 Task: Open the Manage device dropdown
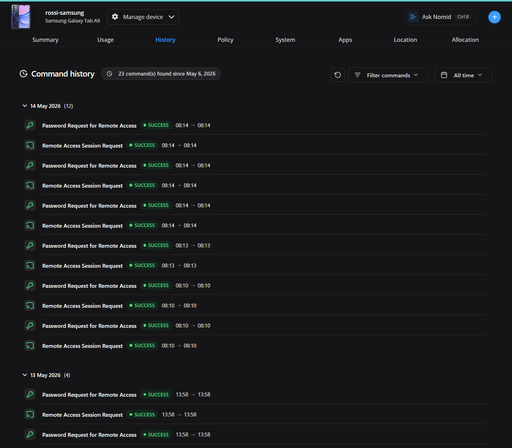143,17
